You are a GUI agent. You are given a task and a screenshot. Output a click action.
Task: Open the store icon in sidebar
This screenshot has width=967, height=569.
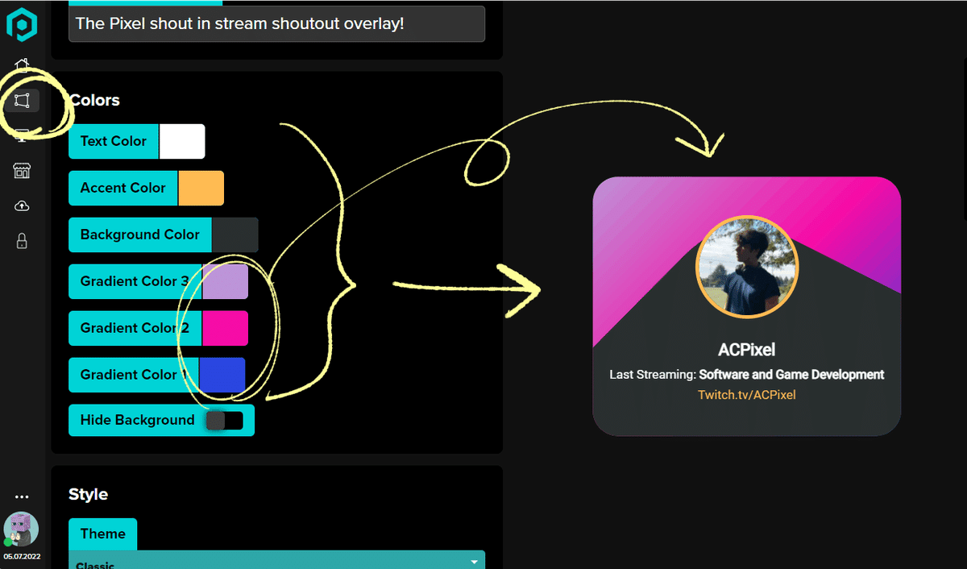click(x=22, y=171)
